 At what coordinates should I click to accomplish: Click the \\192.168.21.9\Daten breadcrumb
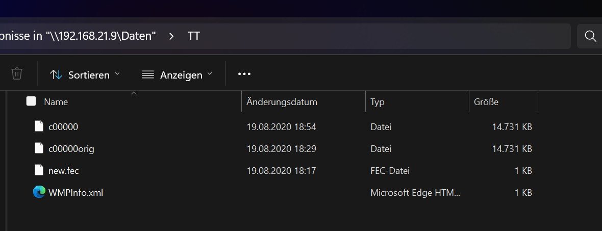[101, 36]
